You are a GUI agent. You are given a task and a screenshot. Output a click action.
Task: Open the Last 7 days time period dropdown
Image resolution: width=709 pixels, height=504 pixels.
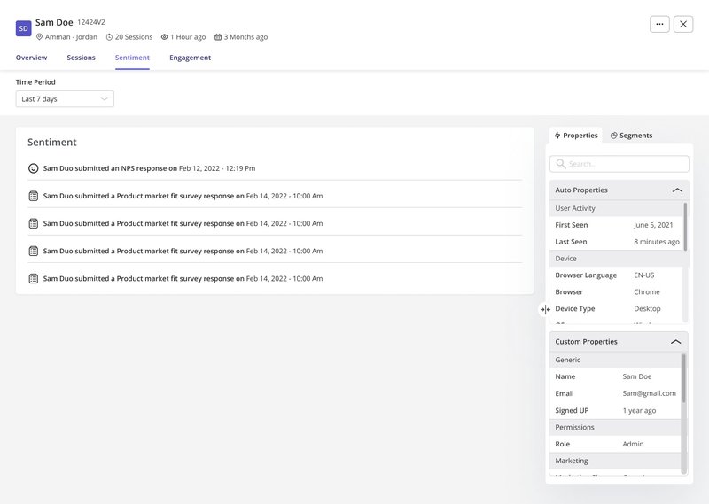click(65, 99)
